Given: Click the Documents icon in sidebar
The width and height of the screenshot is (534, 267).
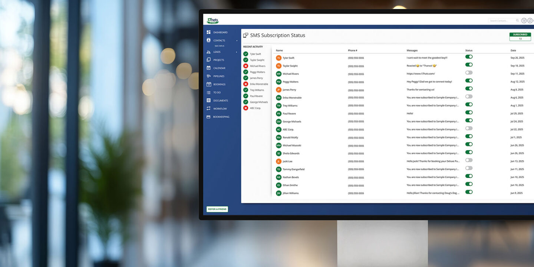Looking at the screenshot, I should 208,100.
